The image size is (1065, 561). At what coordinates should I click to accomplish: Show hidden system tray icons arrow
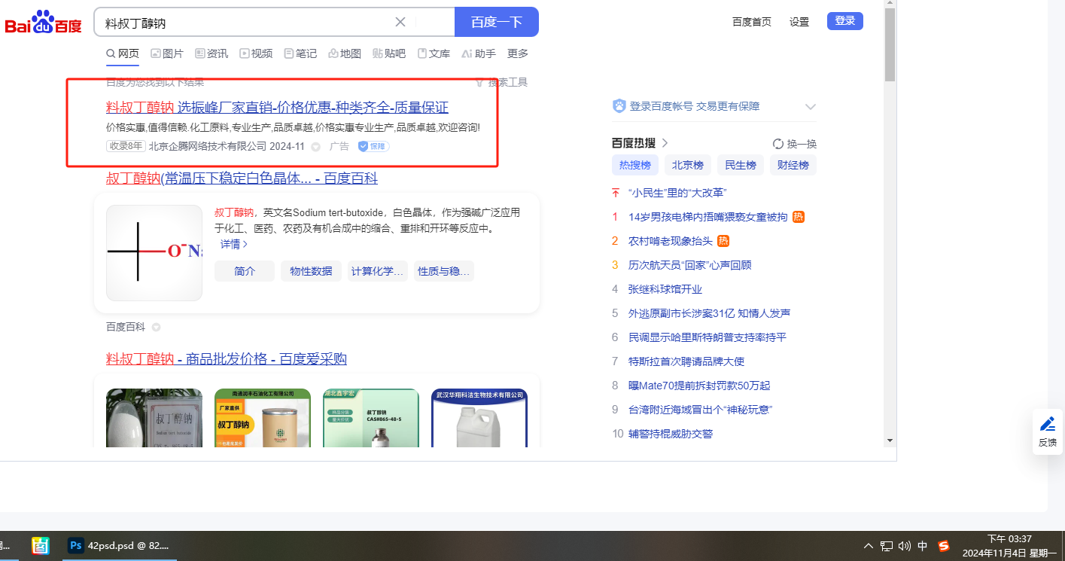click(869, 546)
